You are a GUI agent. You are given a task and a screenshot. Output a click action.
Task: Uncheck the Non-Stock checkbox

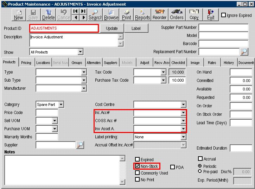coord(138,166)
